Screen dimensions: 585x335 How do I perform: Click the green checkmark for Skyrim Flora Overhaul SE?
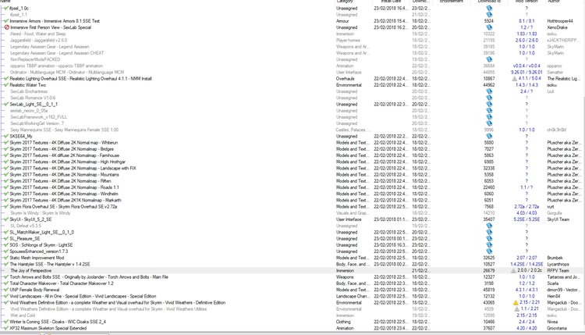pos(6,206)
